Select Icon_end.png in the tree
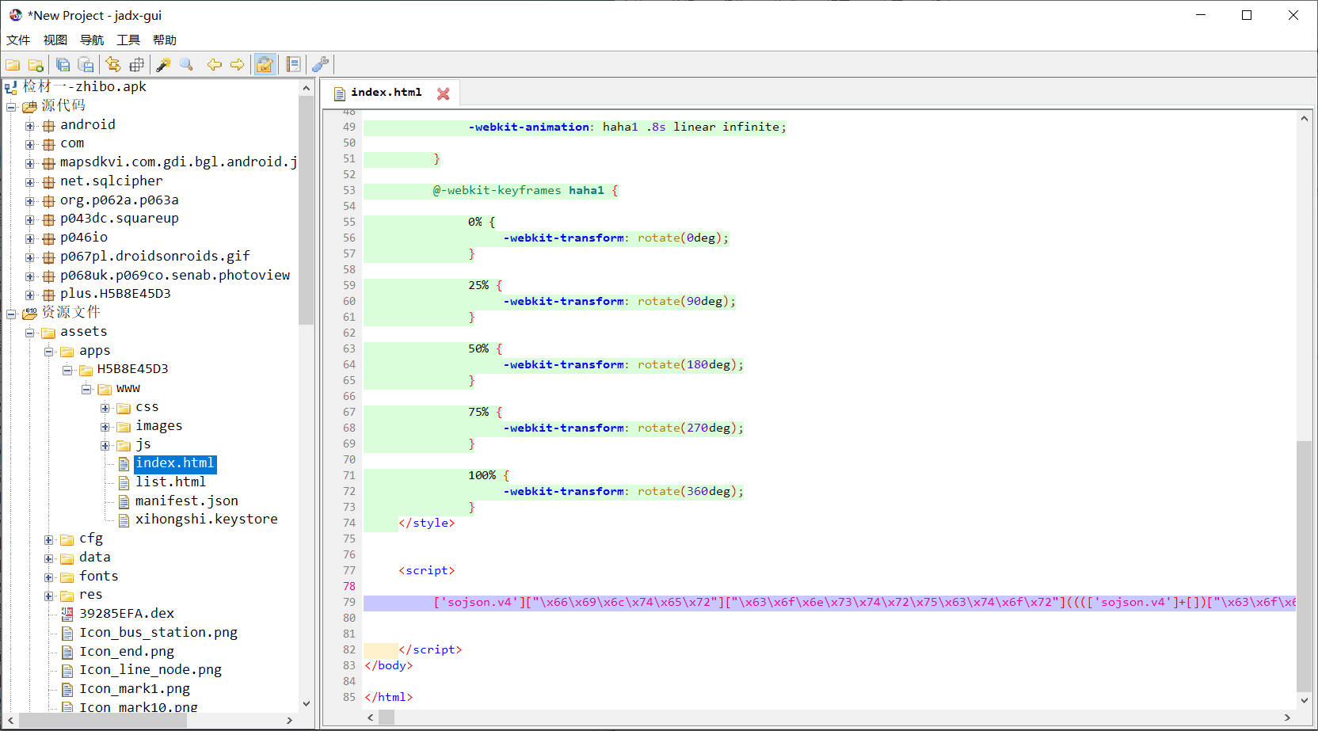This screenshot has width=1318, height=731. [127, 651]
